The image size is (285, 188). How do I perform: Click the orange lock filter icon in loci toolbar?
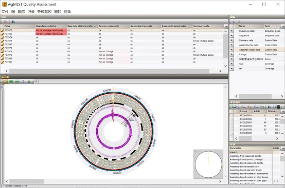point(250,107)
